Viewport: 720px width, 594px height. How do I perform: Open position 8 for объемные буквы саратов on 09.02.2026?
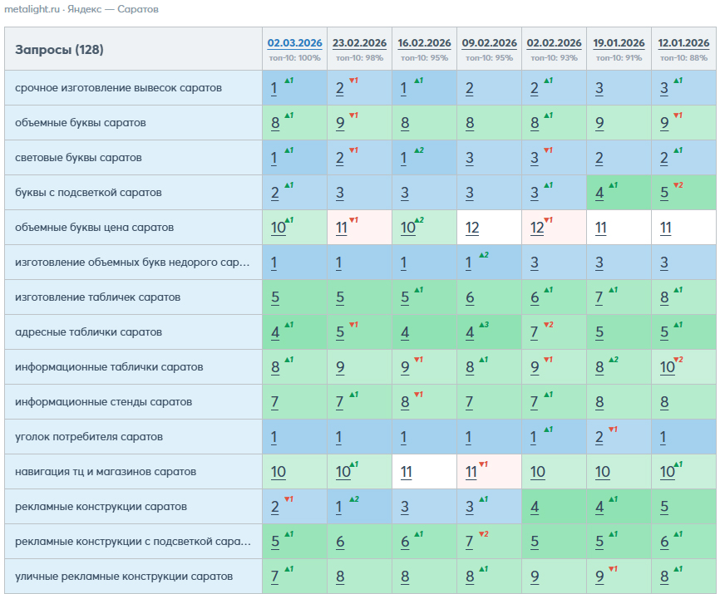tap(470, 123)
